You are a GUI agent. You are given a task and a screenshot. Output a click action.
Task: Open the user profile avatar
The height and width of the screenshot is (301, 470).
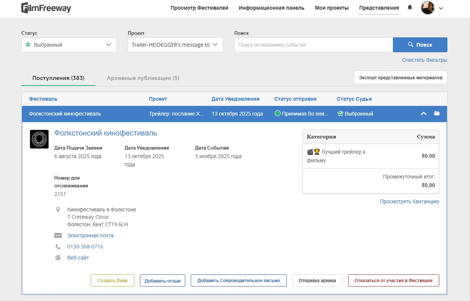pos(427,8)
